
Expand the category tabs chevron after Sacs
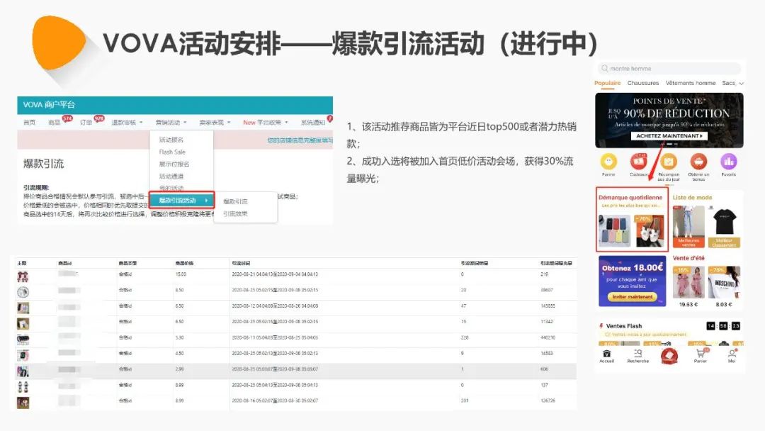point(741,84)
